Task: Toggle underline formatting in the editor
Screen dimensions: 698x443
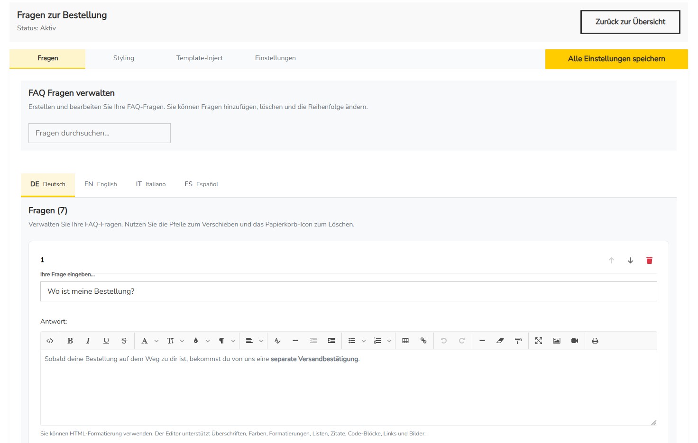Action: [106, 341]
